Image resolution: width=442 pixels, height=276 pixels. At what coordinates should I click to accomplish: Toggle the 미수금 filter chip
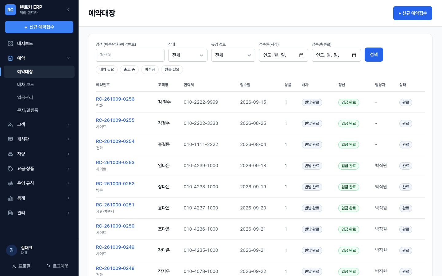tap(150, 70)
